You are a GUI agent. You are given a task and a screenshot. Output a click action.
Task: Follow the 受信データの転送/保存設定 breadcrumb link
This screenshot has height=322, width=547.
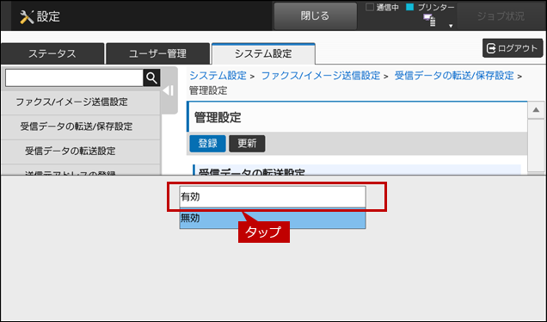point(454,76)
